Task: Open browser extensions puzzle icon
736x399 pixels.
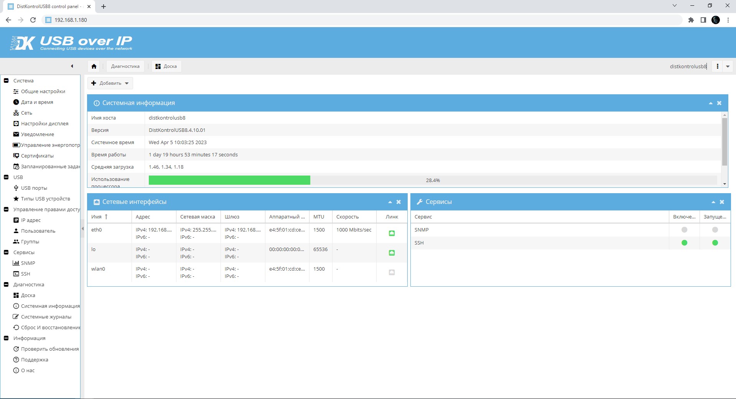Action: [691, 20]
